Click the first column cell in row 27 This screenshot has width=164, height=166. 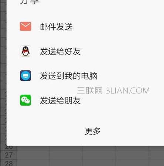click(x=33, y=155)
